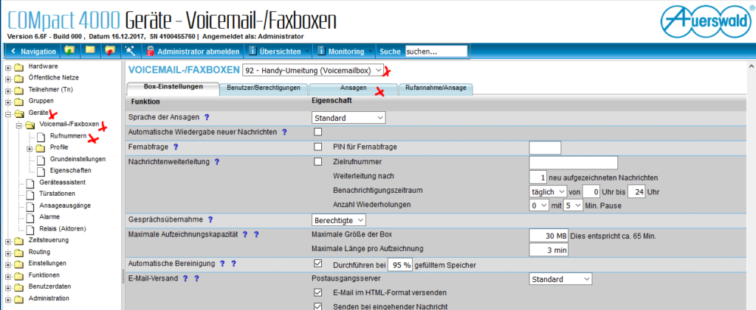Viewport: 756px width, 310px height.
Task: Click Maximale Länge pro Aufzeichnung field
Action: pyautogui.click(x=549, y=250)
